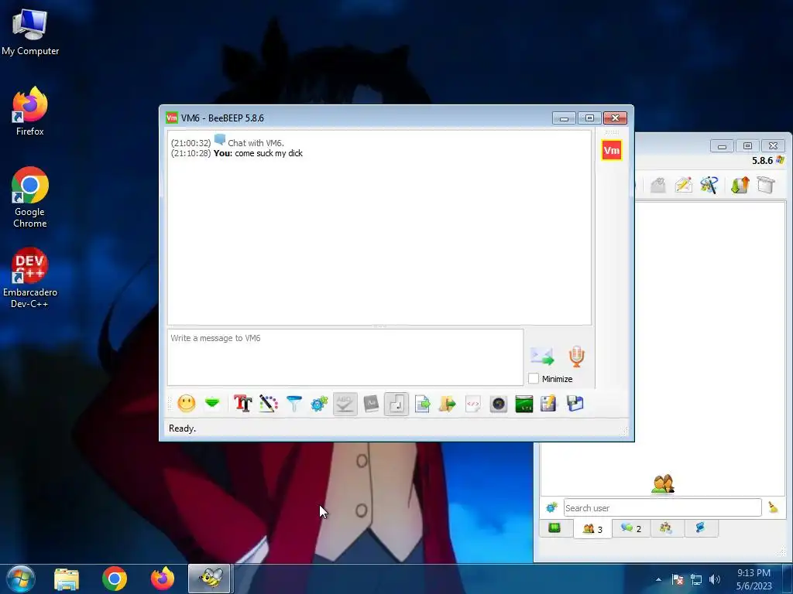Open the blue network tab in main window

pos(700,527)
